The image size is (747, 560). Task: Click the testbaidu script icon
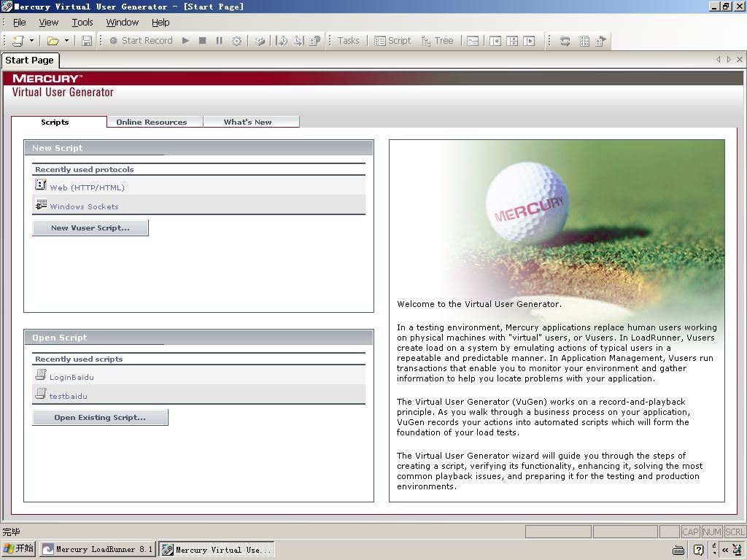tap(41, 394)
